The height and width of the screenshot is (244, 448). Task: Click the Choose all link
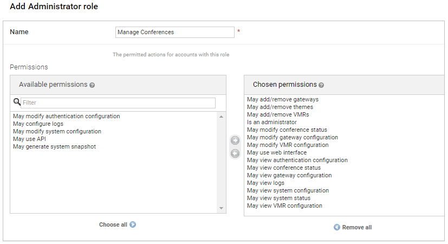click(x=113, y=224)
